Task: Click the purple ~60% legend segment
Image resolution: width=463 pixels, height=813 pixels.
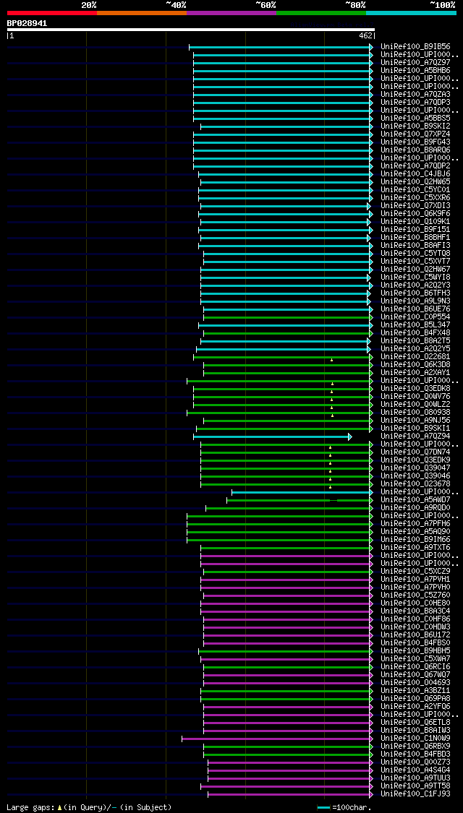Action: 231,12
